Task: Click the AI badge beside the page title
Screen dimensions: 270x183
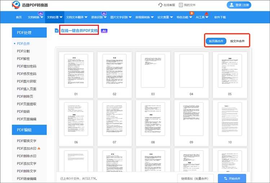Action: (x=104, y=31)
